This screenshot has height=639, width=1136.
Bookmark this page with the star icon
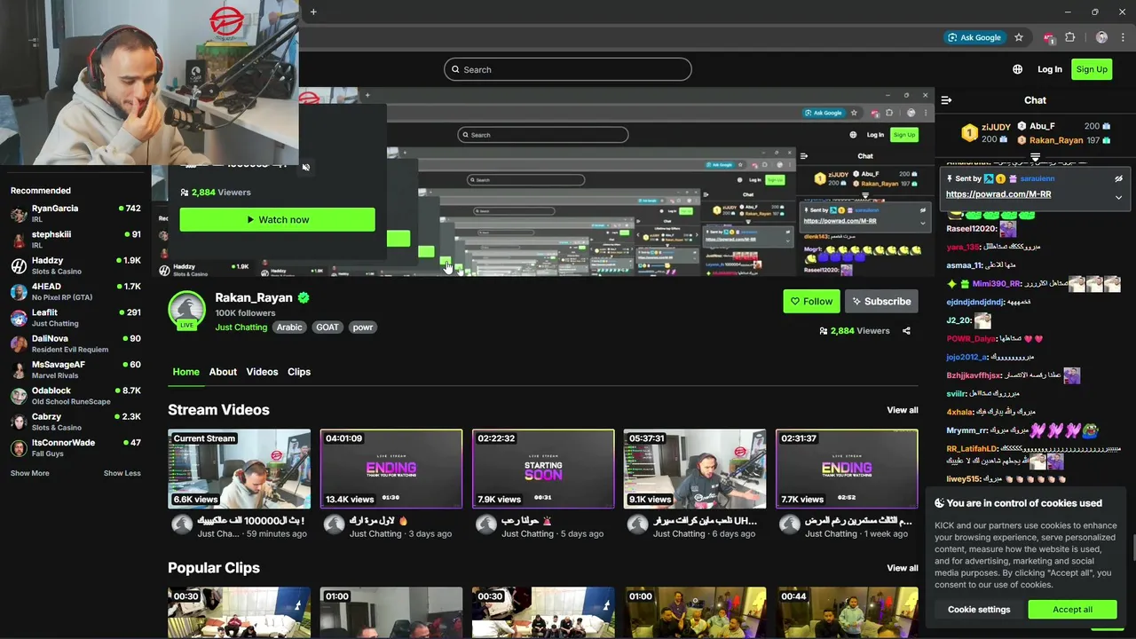[x=1019, y=37]
